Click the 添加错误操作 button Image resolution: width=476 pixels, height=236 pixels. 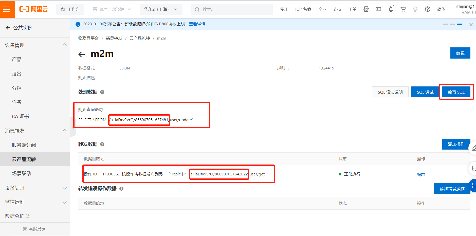(x=452, y=189)
